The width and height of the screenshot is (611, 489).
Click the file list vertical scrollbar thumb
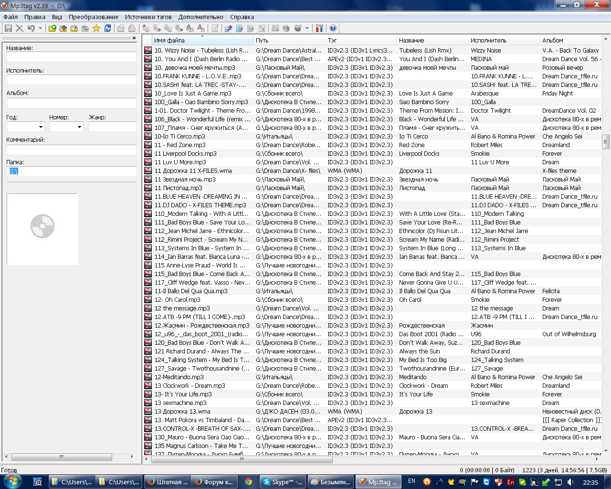tap(606, 142)
